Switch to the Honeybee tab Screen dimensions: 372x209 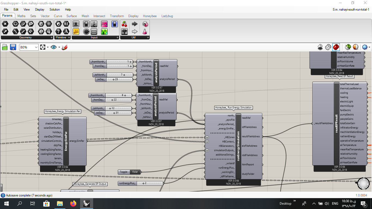click(x=150, y=16)
